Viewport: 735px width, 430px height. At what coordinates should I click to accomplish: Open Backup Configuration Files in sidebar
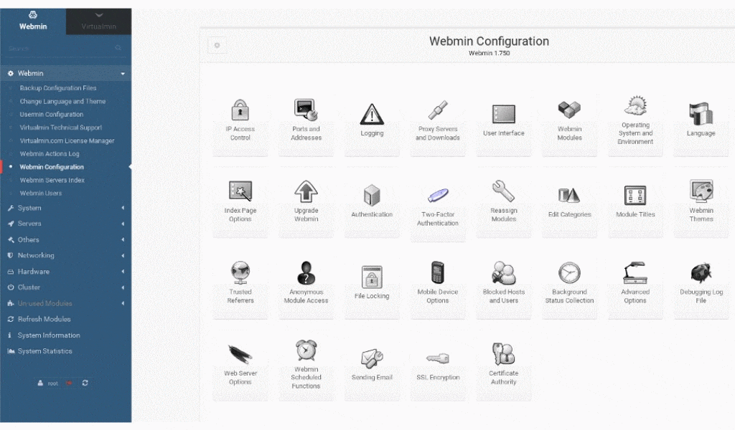coord(58,88)
